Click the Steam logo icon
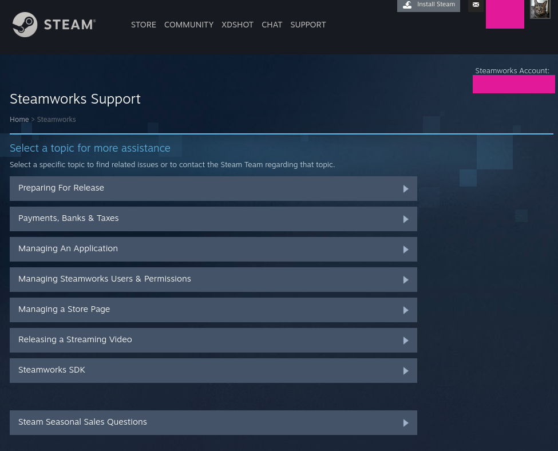 point(25,25)
